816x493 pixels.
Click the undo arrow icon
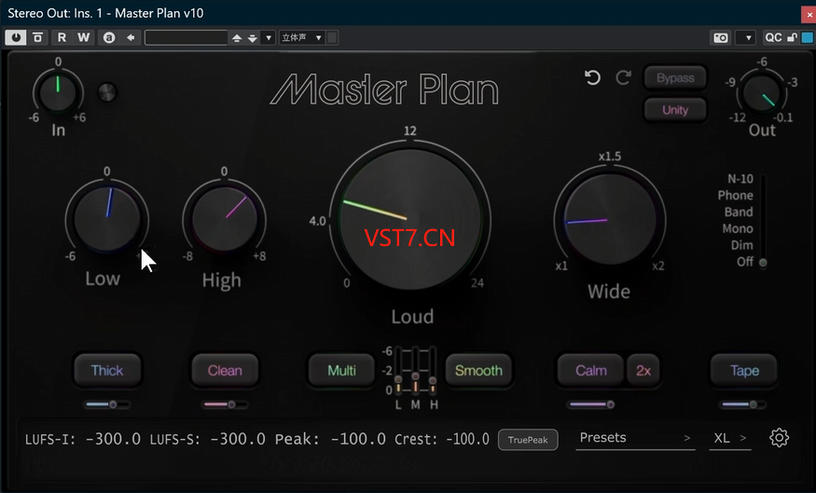(592, 77)
